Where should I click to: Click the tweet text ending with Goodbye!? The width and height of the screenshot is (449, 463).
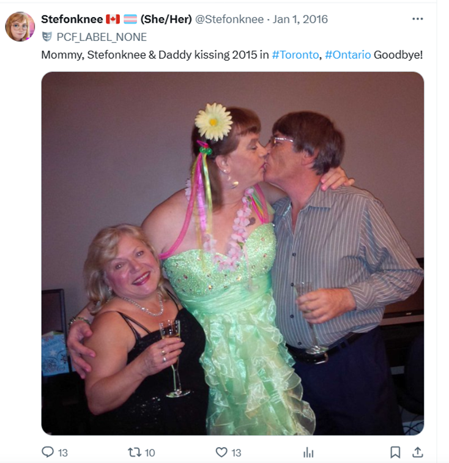[232, 55]
